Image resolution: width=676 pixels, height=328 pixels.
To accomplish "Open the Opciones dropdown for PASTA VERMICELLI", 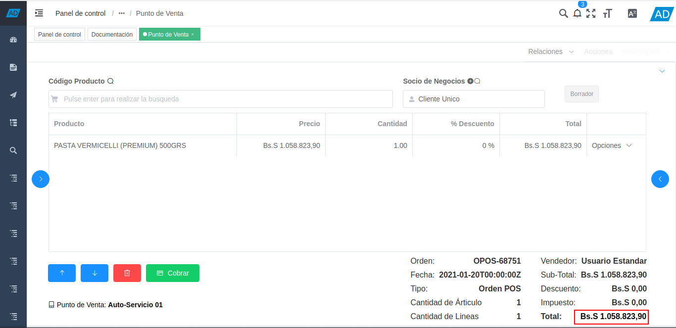I will (611, 145).
